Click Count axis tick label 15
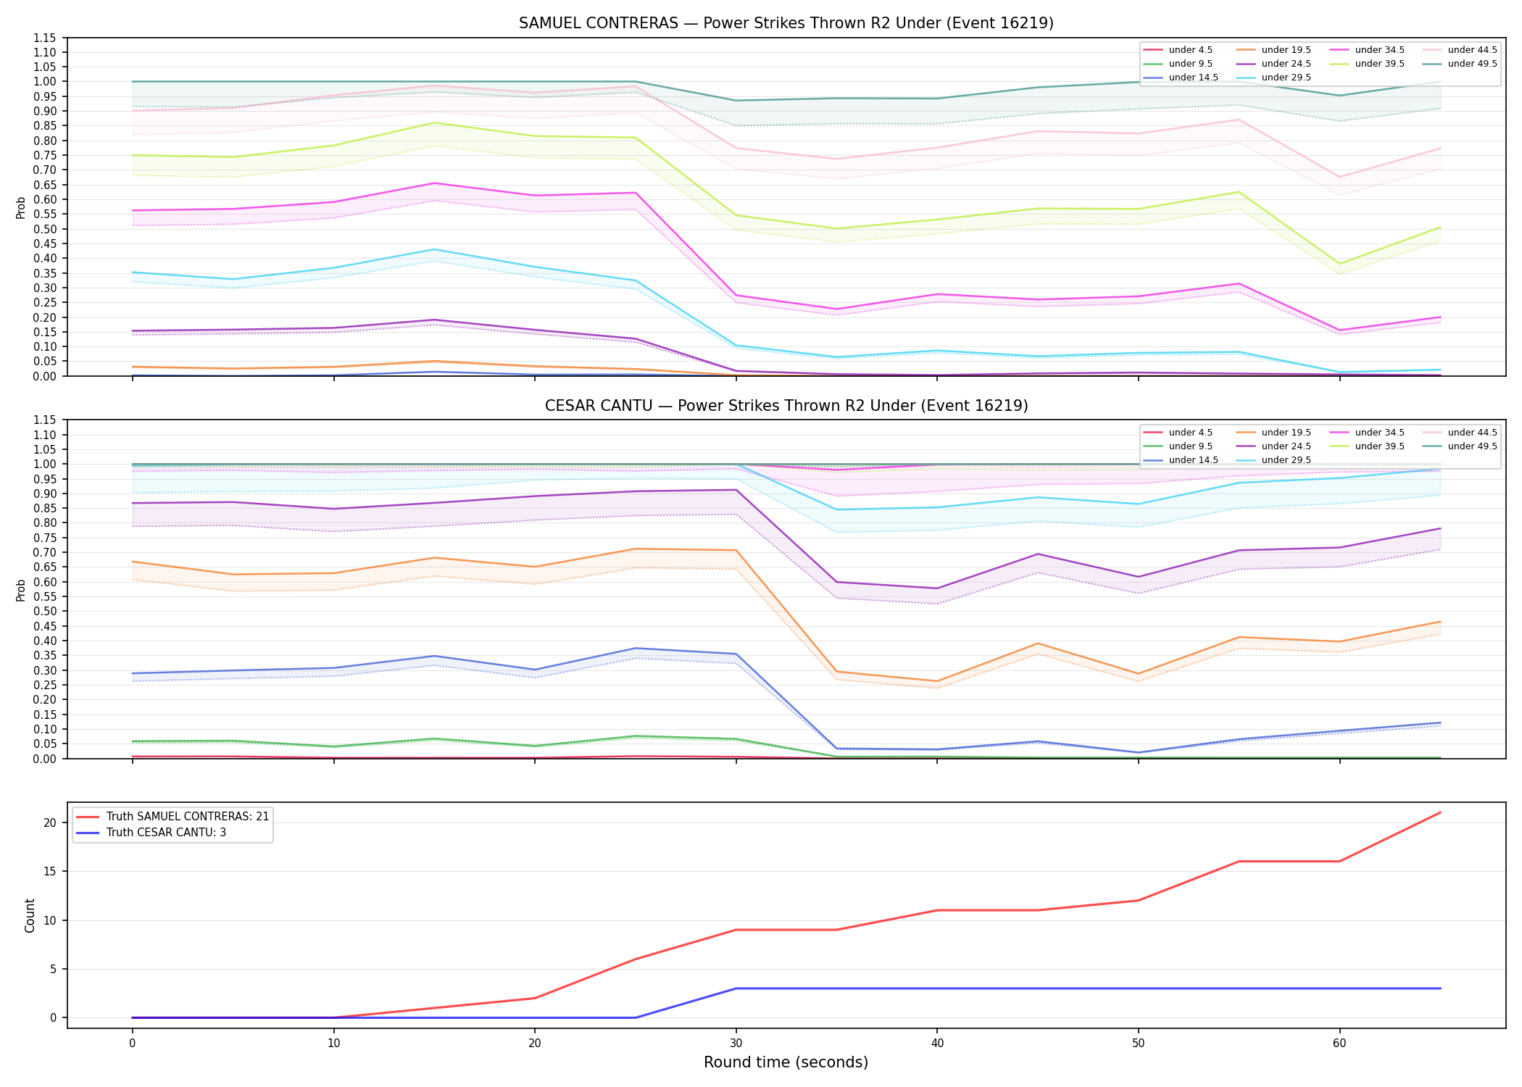Image resolution: width=1522 pixels, height=1087 pixels. coord(49,872)
